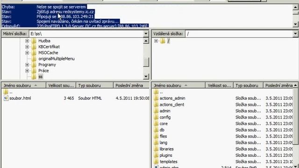Sort remote files by Typ souboru
This screenshot has width=299, height=168.
point(248,85)
